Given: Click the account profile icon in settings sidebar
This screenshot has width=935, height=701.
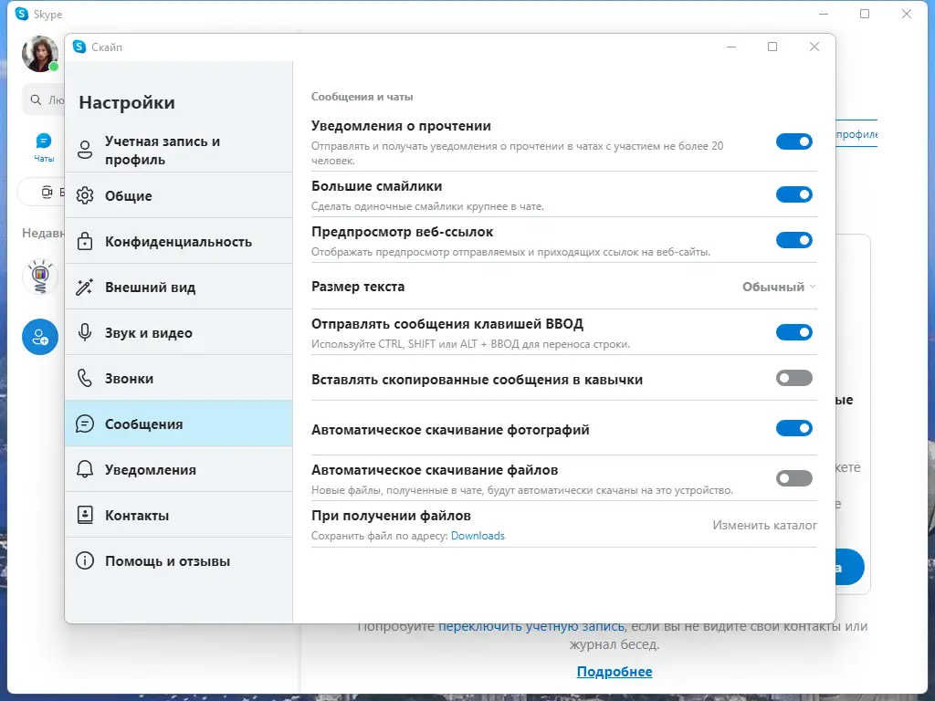Looking at the screenshot, I should (85, 150).
